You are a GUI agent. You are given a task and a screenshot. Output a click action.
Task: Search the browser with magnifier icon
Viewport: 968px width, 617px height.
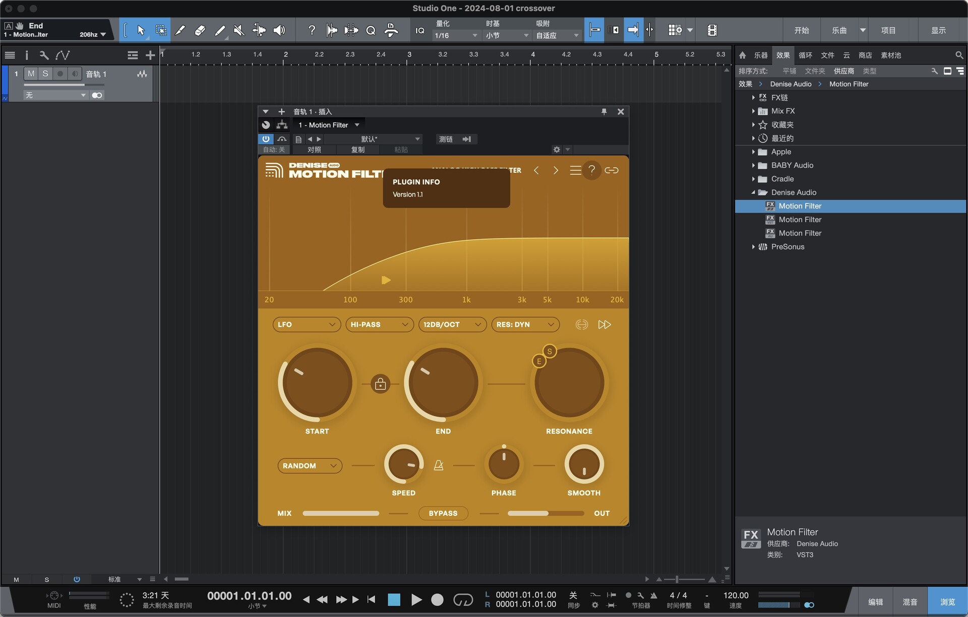(958, 55)
